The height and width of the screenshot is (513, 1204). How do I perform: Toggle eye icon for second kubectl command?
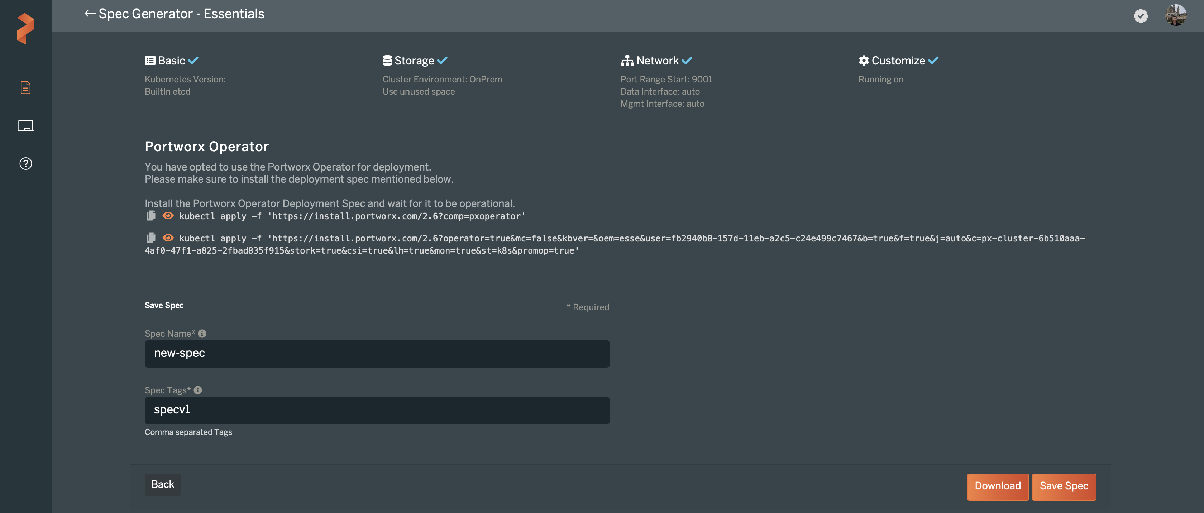click(168, 238)
